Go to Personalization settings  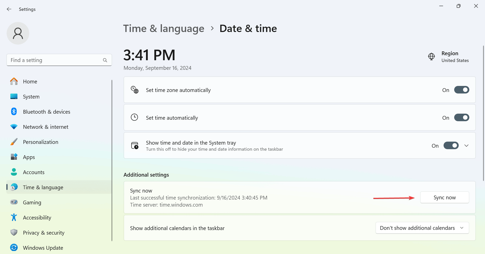(40, 142)
